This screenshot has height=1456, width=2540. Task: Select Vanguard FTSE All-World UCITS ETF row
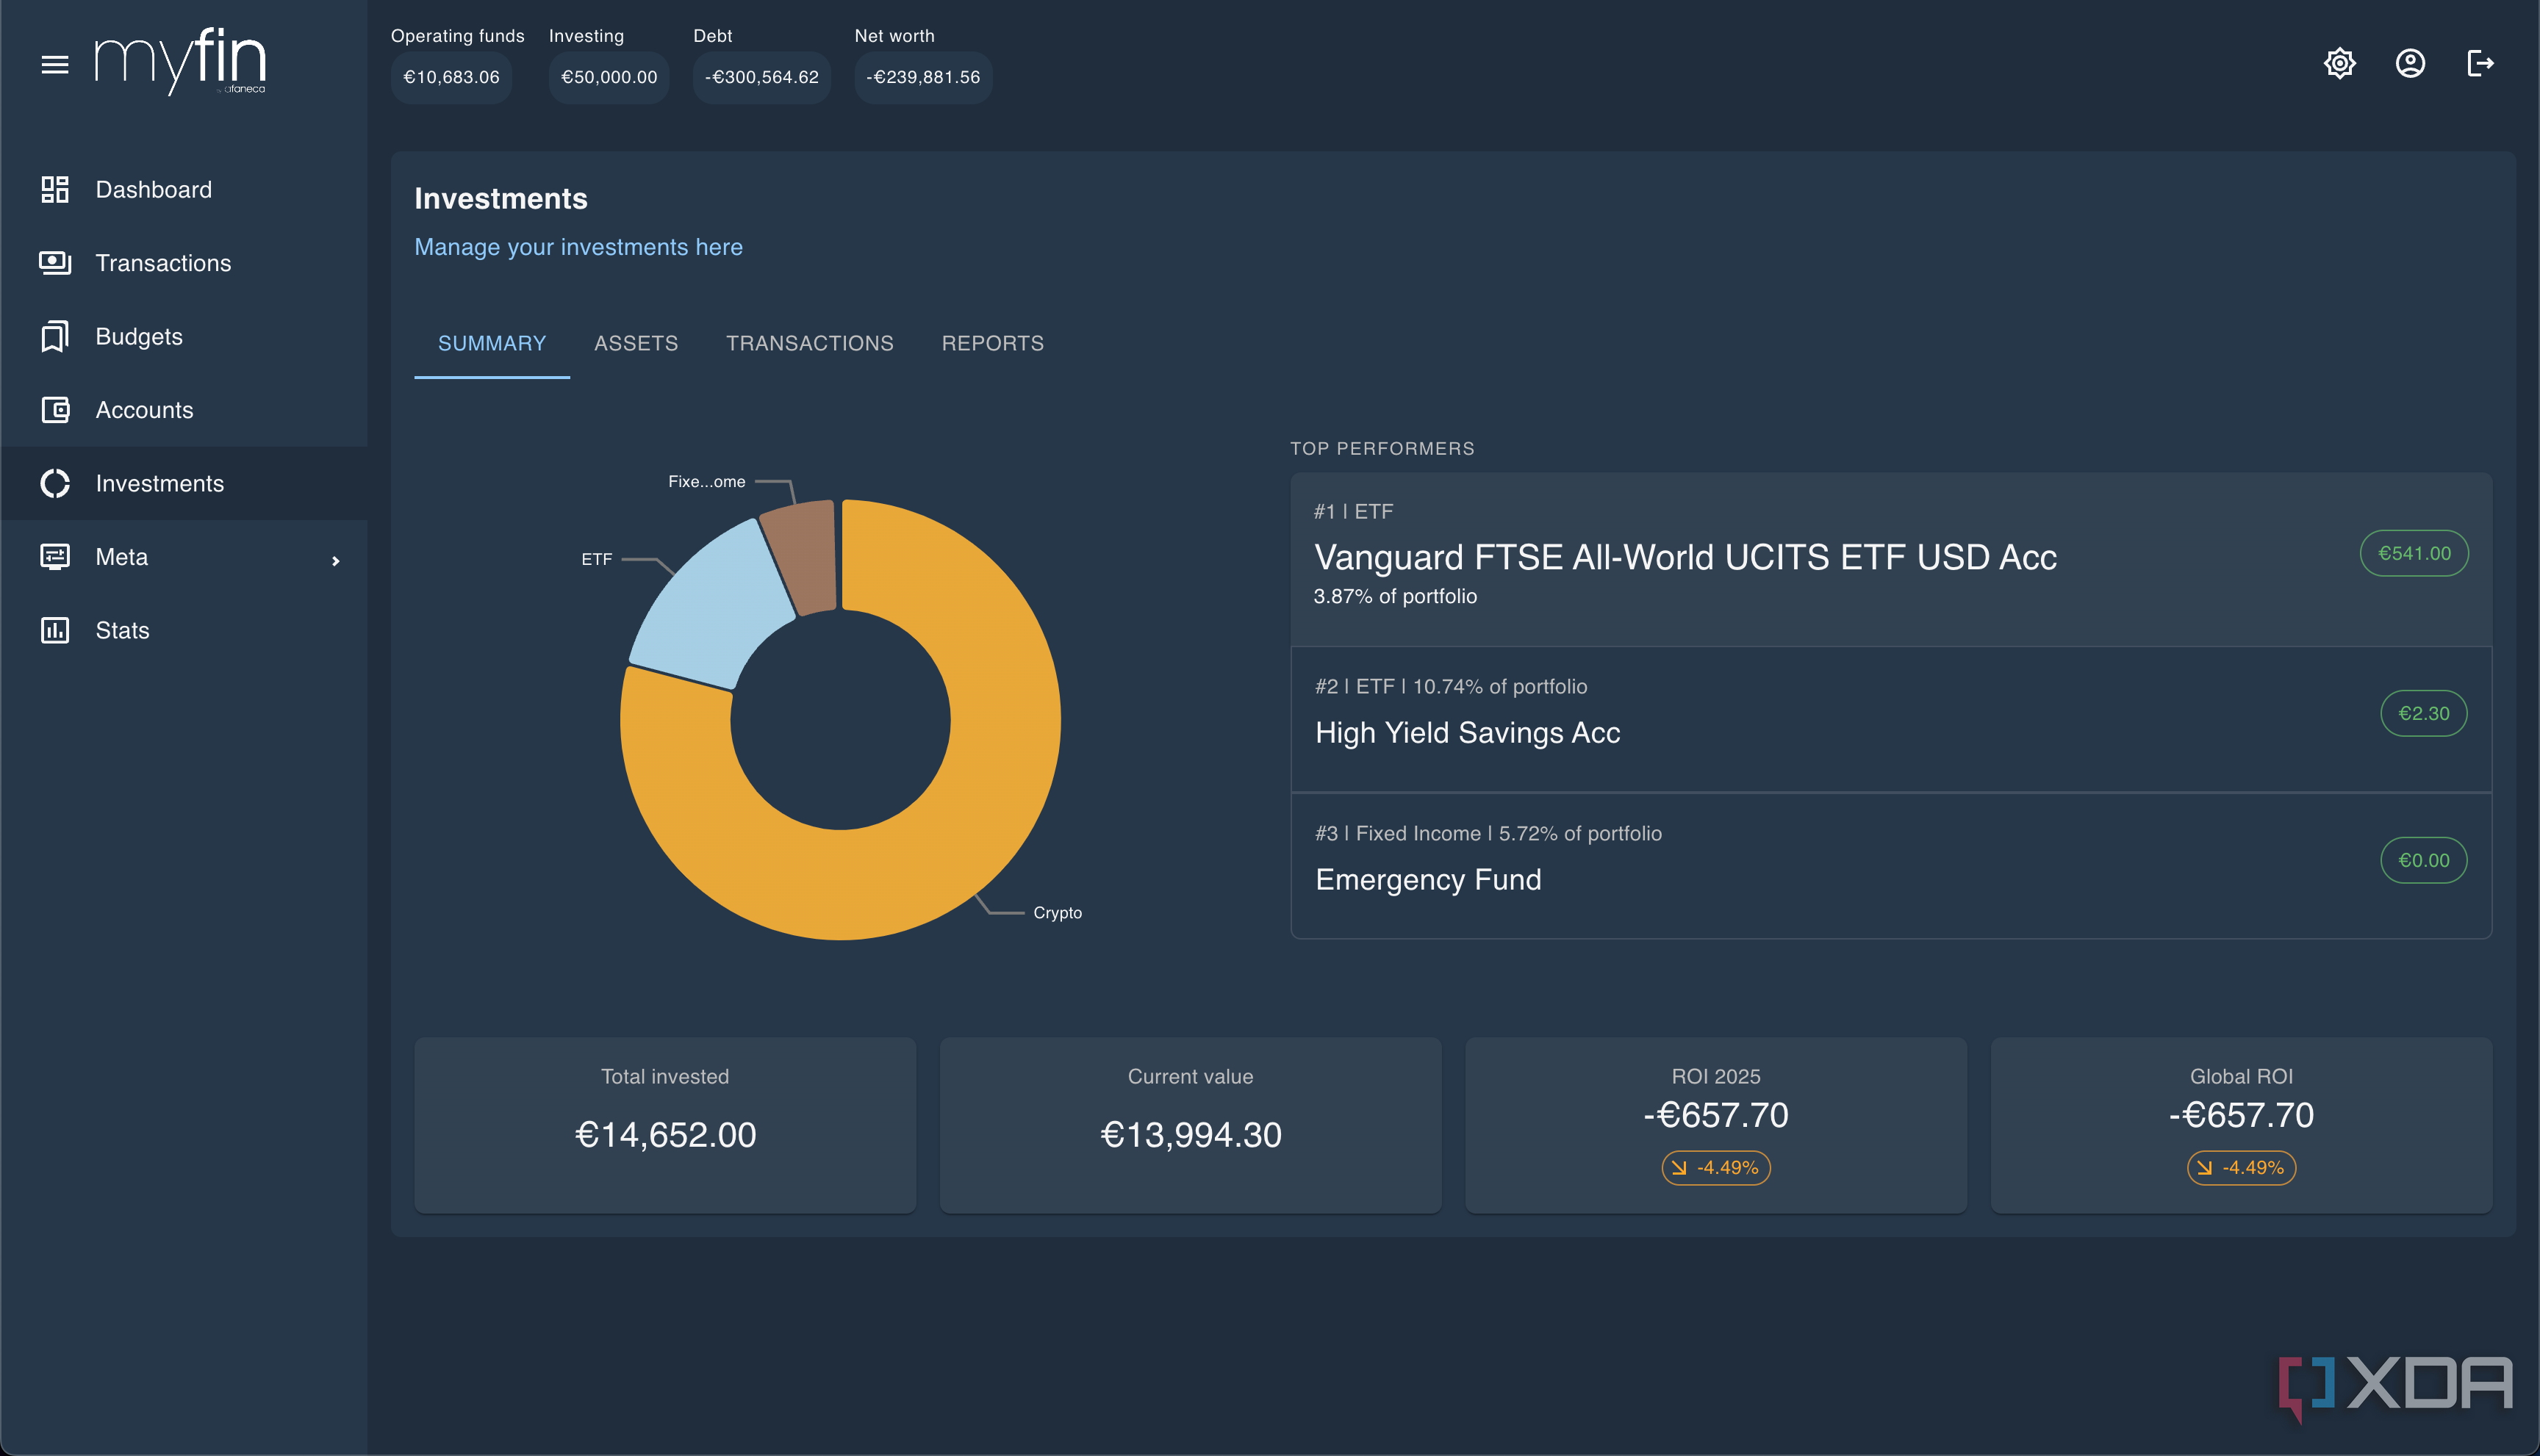[1891, 559]
